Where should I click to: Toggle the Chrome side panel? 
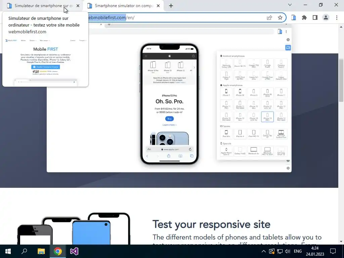(315, 17)
